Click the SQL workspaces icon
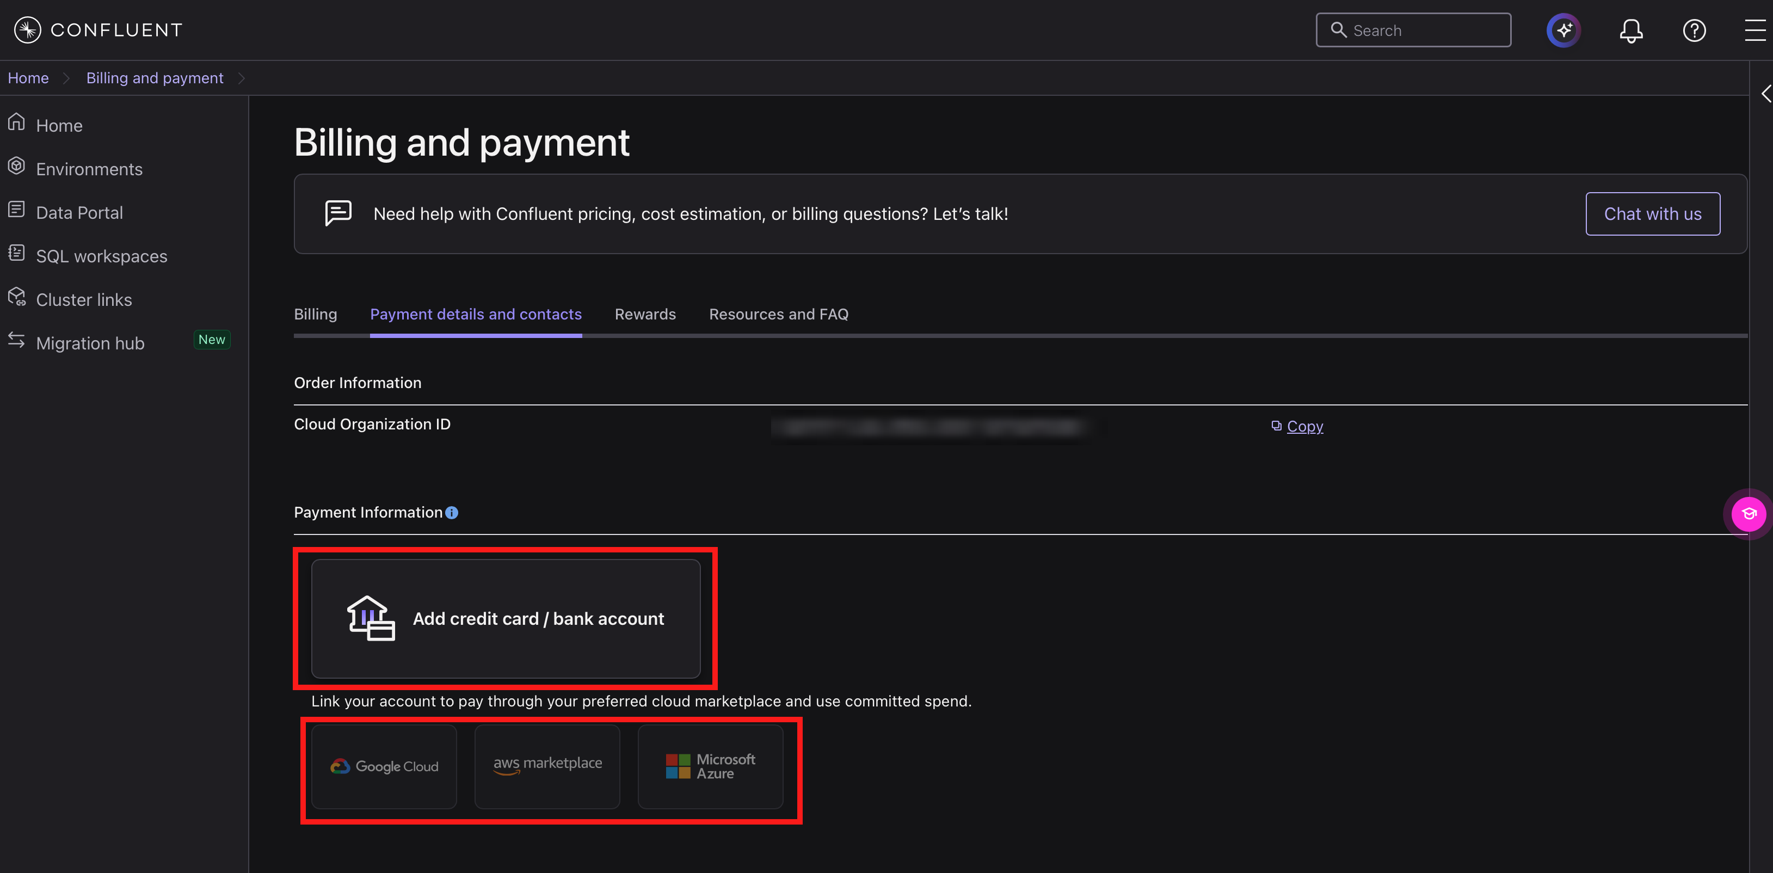The height and width of the screenshot is (873, 1773). [x=16, y=253]
